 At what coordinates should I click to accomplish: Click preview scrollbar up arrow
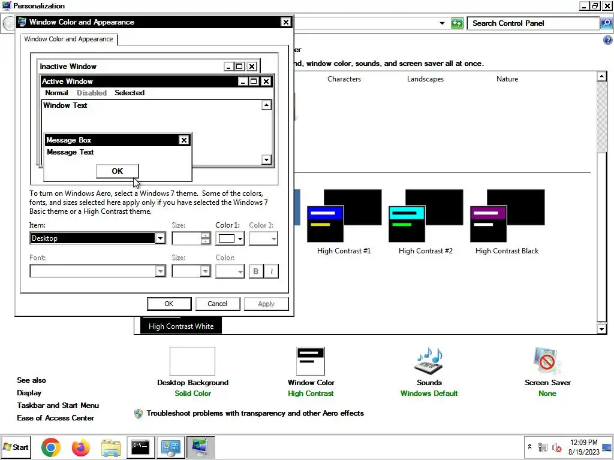coord(266,105)
